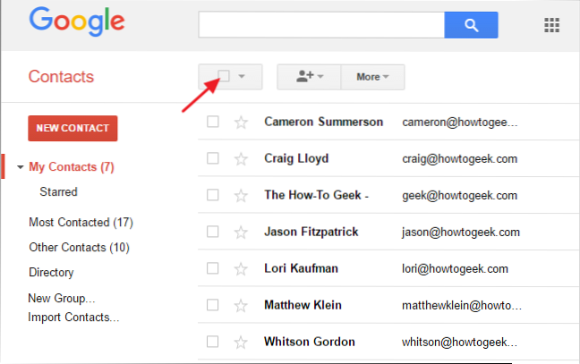
Task: Open the More dropdown menu
Action: (372, 77)
